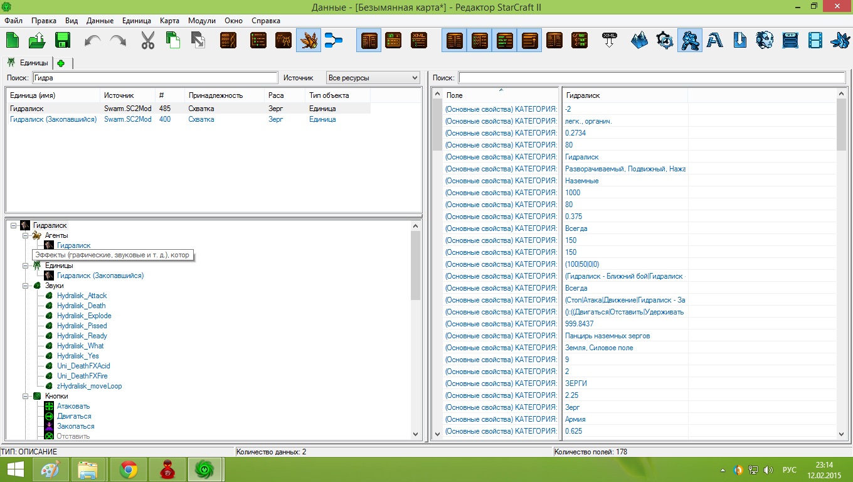
Task: Select the Закопаться button entry in the tree
Action: 75,426
